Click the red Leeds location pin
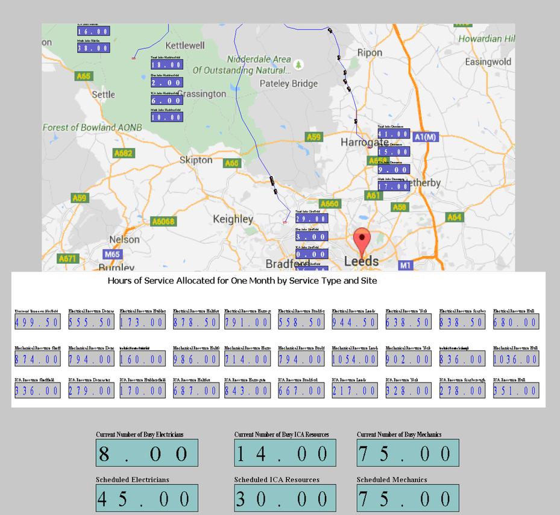The width and height of the screenshot is (560, 515). (x=362, y=243)
